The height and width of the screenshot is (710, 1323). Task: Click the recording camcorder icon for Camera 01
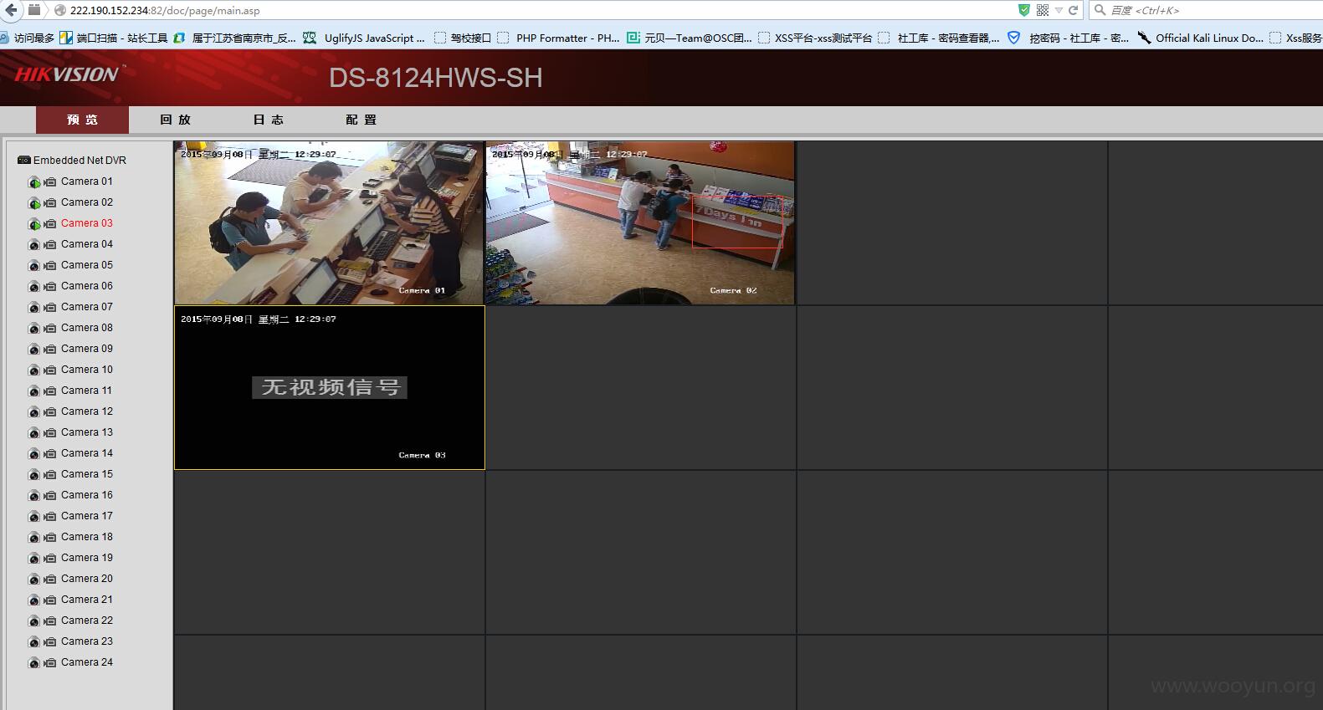(x=50, y=181)
